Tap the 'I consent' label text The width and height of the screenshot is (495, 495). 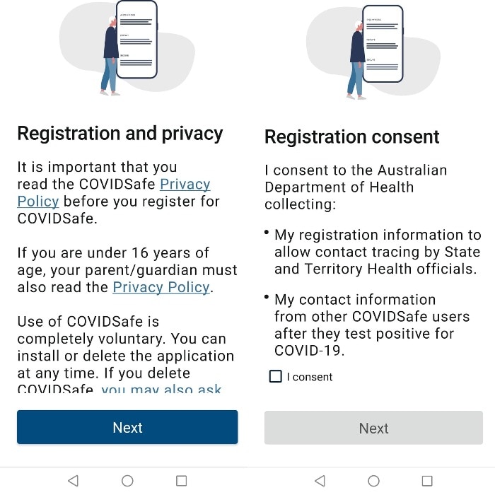[310, 377]
